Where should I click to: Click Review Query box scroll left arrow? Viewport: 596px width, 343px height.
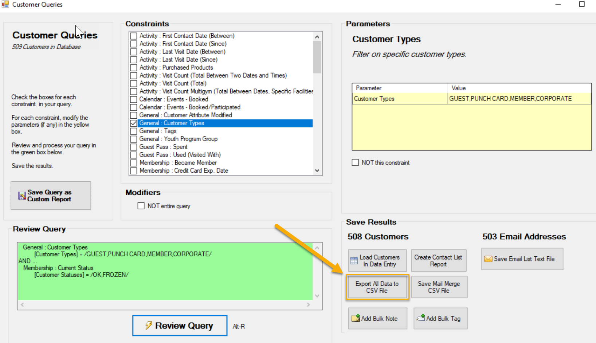[x=23, y=304]
